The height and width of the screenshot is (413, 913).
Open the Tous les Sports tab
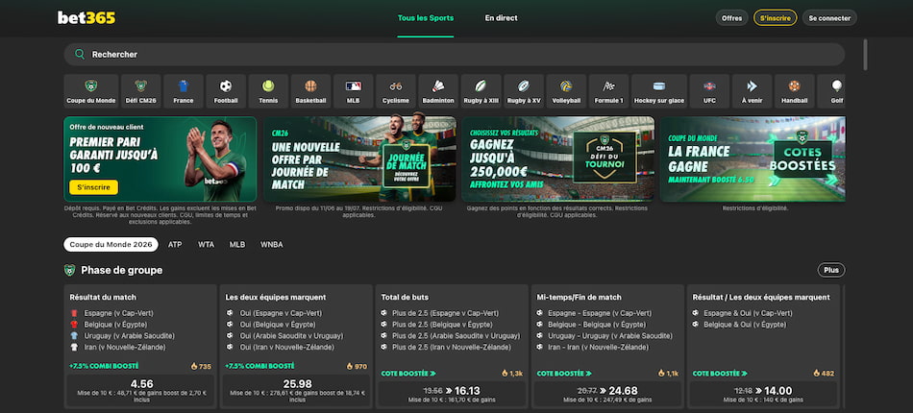tap(426, 18)
